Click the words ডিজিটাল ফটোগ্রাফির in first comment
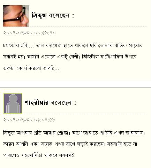The height and width of the screenshot is (168, 151). click(x=102, y=57)
